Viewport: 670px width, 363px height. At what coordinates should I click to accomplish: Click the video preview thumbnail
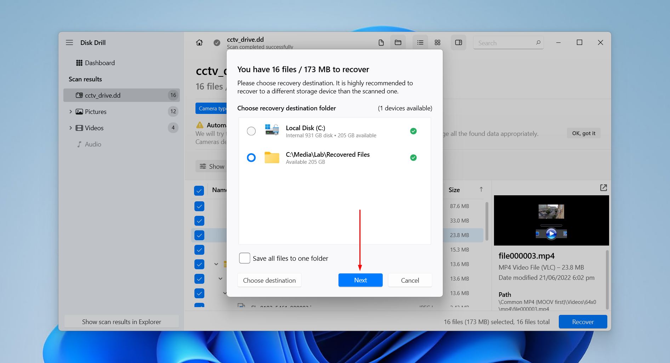click(551, 220)
